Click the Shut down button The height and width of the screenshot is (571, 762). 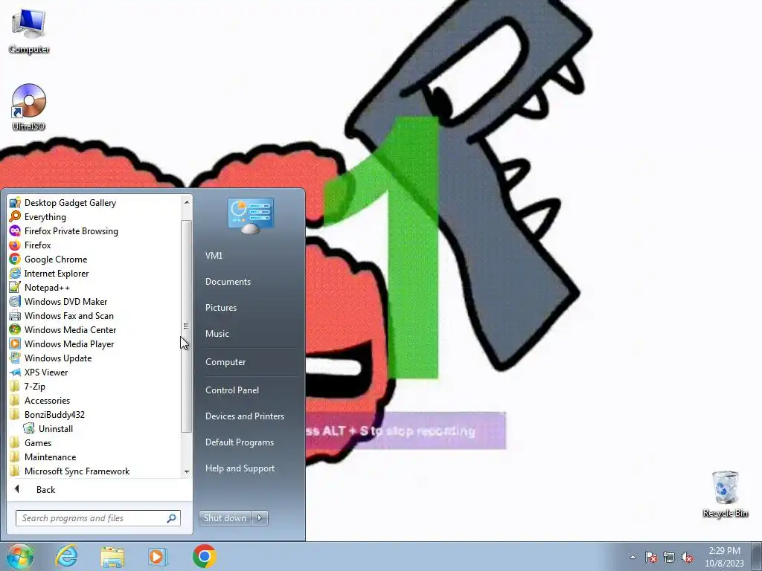[x=225, y=518]
